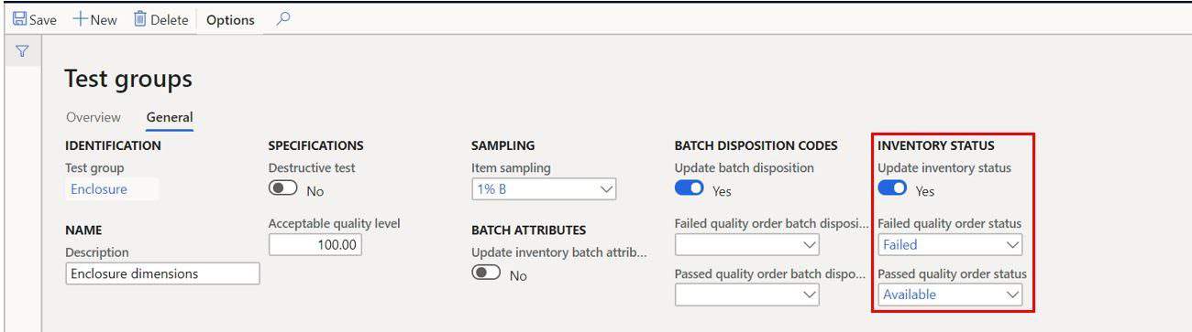Image resolution: width=1192 pixels, height=332 pixels.
Task: Click the Acceptable quality level field
Action: pyautogui.click(x=315, y=245)
